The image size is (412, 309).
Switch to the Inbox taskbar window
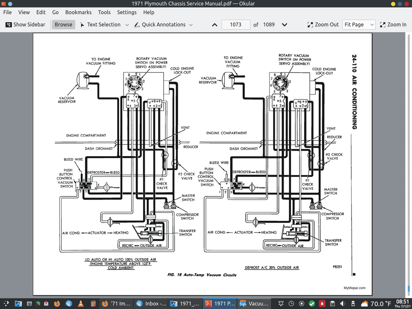click(x=151, y=303)
